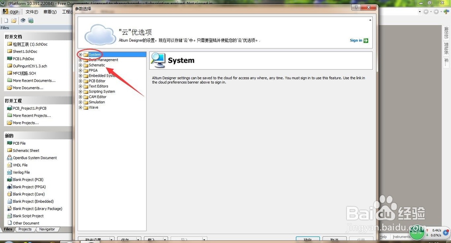
Task: Select Wave in preferences tree
Action: click(x=93, y=108)
